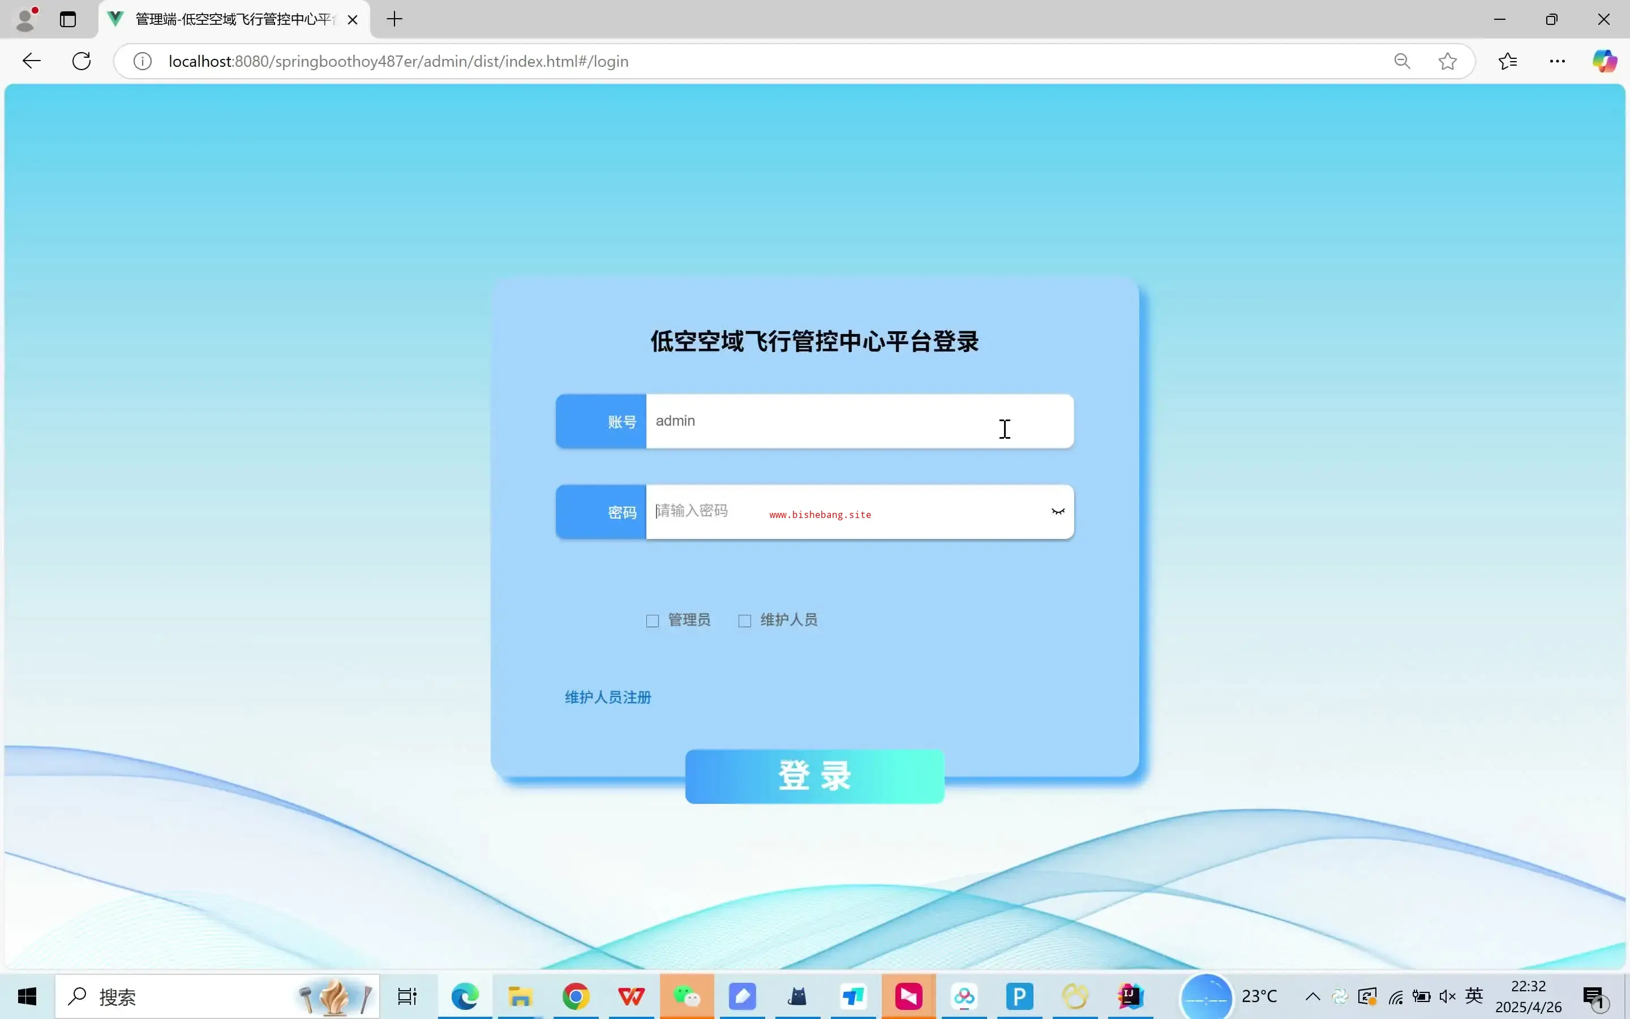This screenshot has width=1630, height=1019.
Task: Open browser settings and more menu
Action: click(x=1557, y=61)
